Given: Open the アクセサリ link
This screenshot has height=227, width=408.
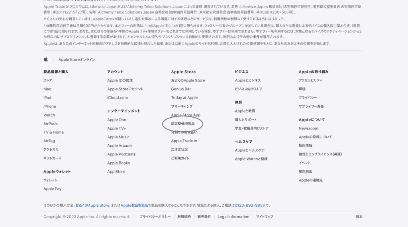Looking at the screenshot, I should (x=51, y=149).
